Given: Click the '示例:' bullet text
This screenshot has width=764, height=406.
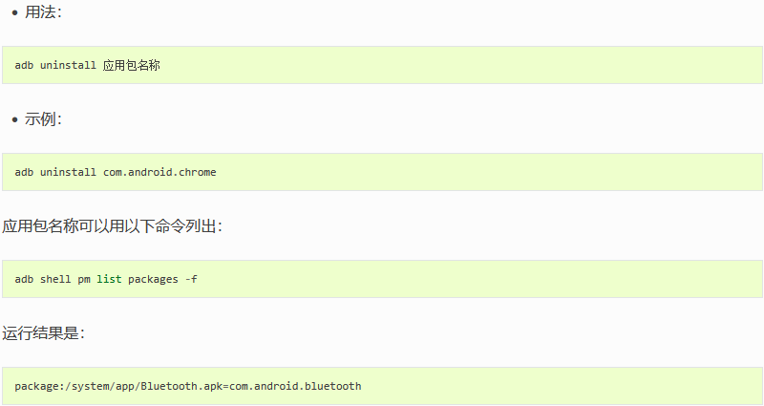Looking at the screenshot, I should [x=43, y=118].
